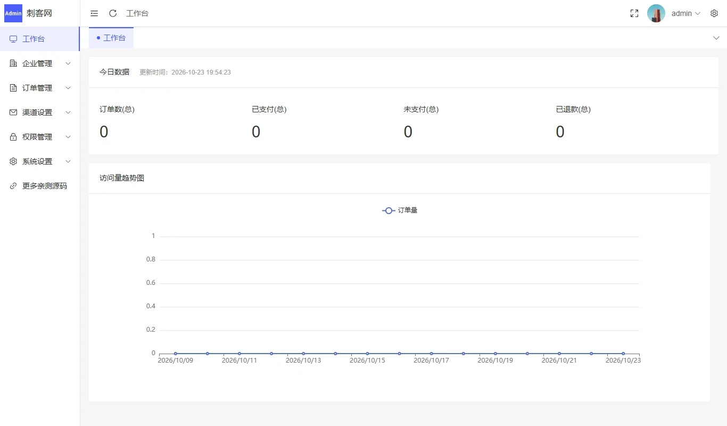Click the 今日数据 card title
The width and height of the screenshot is (727, 426).
(114, 72)
